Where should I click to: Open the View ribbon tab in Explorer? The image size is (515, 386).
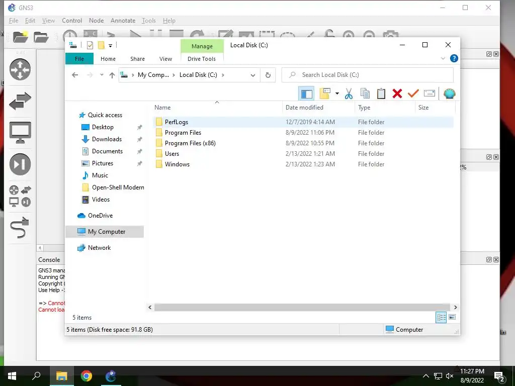click(165, 59)
